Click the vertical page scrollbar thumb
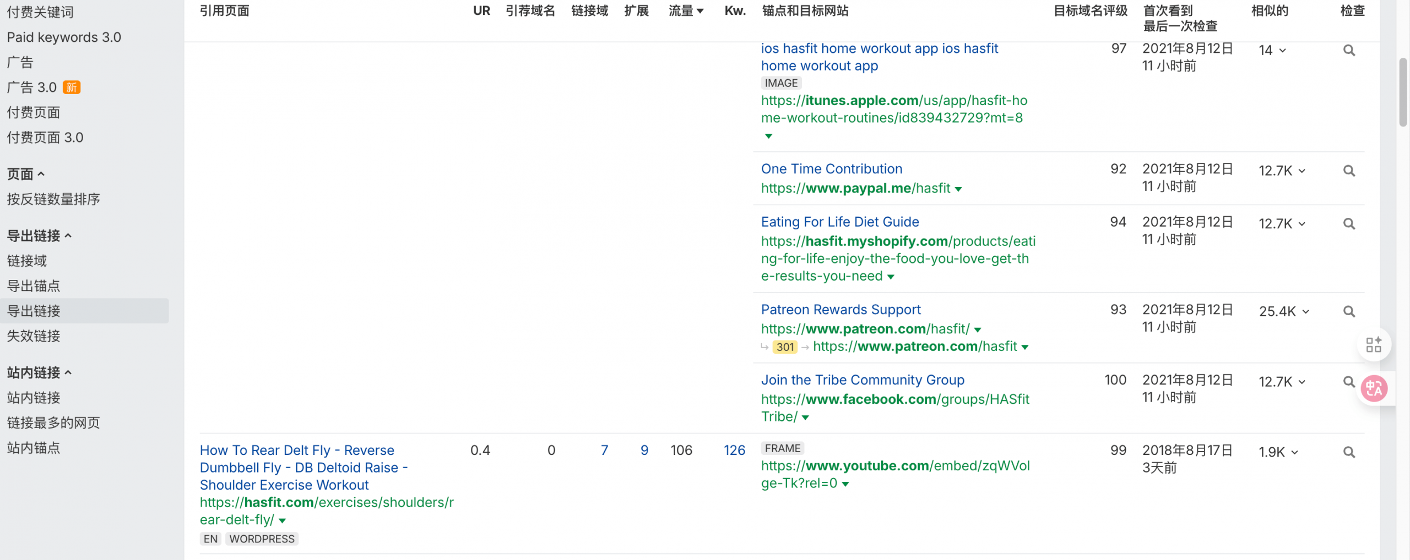This screenshot has width=1410, height=560. [x=1403, y=92]
